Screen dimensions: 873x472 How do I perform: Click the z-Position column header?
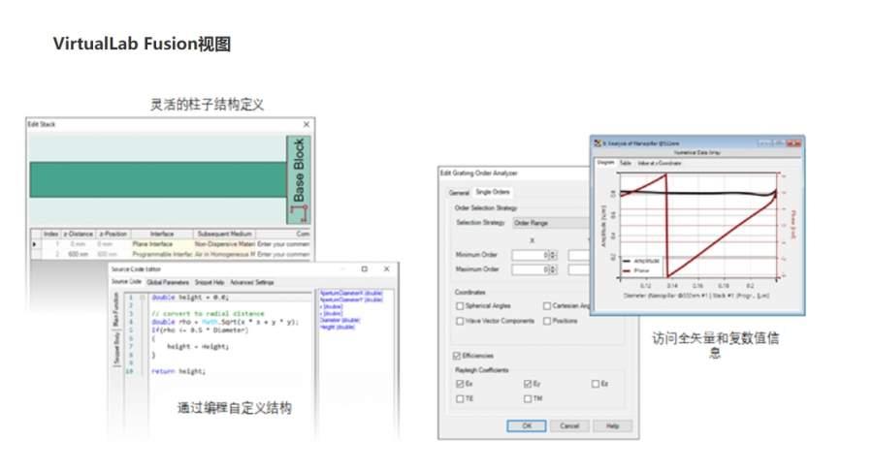point(113,234)
